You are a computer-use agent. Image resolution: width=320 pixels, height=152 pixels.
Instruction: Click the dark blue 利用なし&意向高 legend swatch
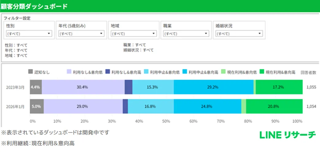click(x=107, y=72)
